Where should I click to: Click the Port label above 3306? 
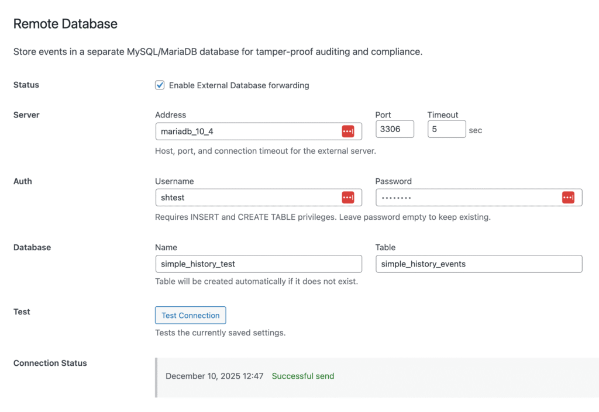383,115
